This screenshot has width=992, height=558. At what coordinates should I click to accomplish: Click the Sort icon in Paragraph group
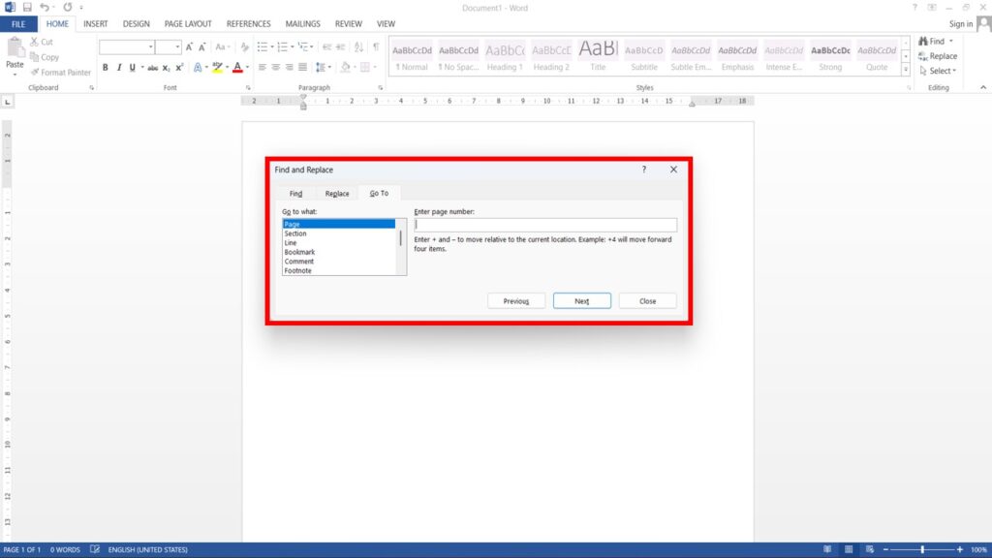coord(358,46)
